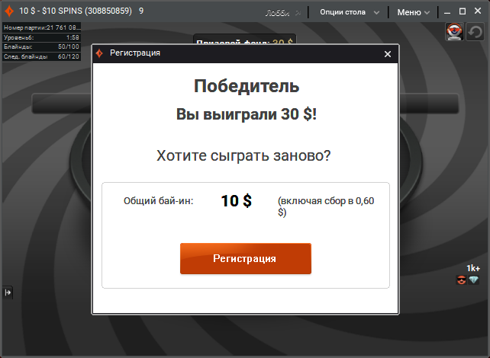Image resolution: width=490 pixels, height=358 pixels.
Task: Minimize the poker table window
Action: coord(447,13)
